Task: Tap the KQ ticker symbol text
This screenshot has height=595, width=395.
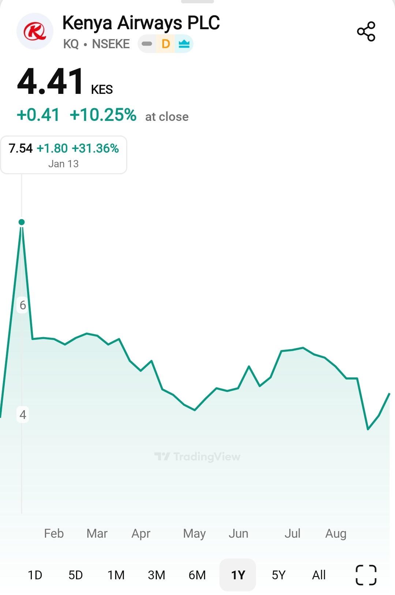Action: (71, 44)
